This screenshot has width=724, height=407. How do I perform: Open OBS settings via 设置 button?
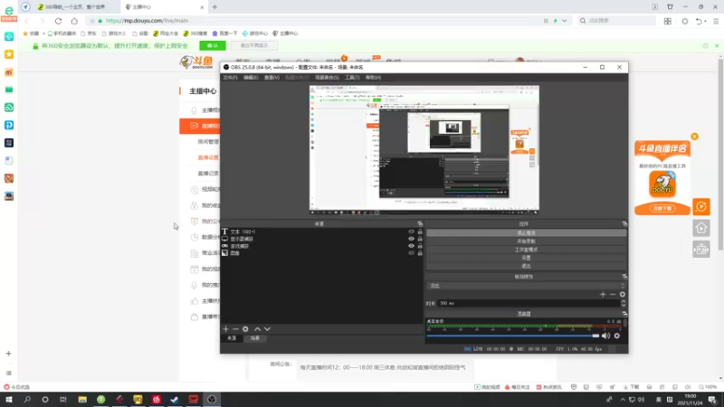click(x=526, y=258)
